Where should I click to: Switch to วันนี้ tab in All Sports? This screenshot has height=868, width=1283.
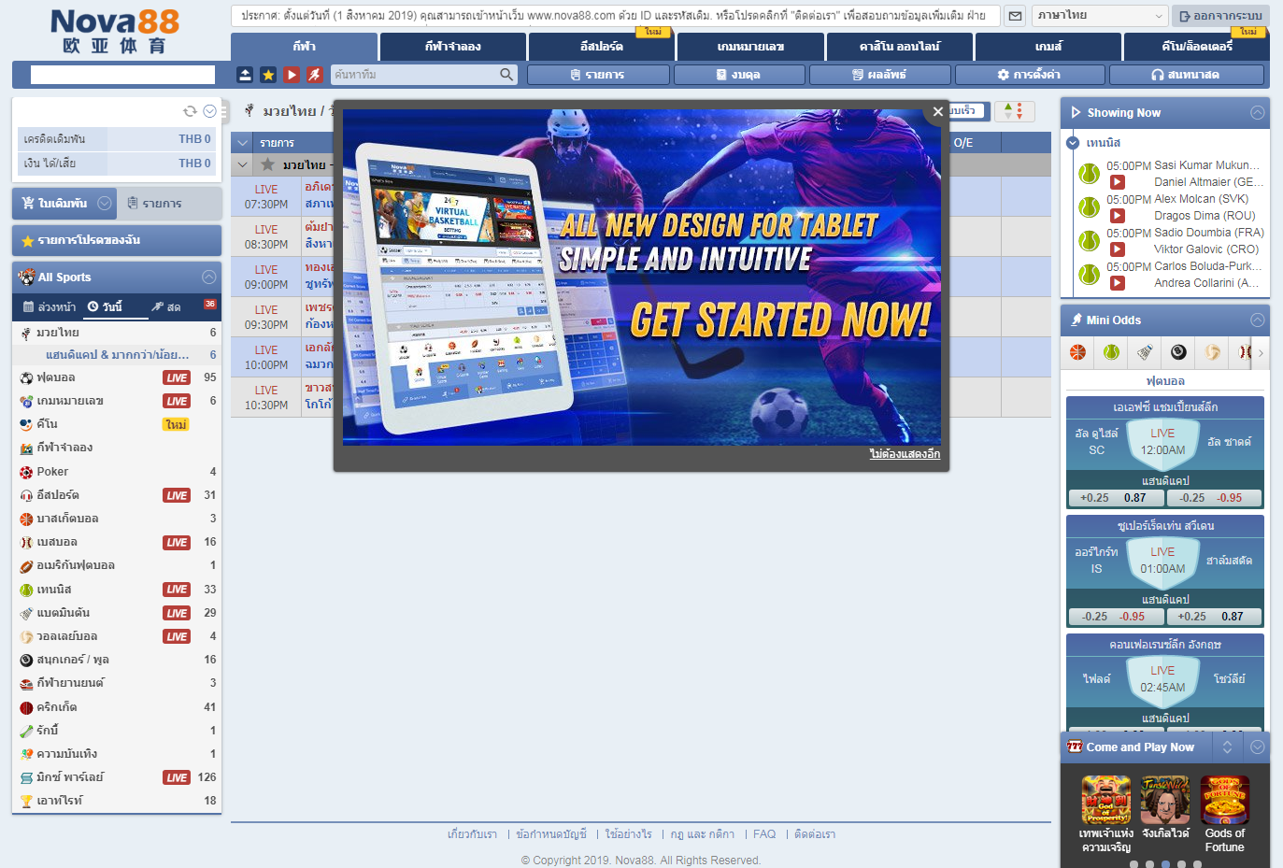[x=106, y=307]
